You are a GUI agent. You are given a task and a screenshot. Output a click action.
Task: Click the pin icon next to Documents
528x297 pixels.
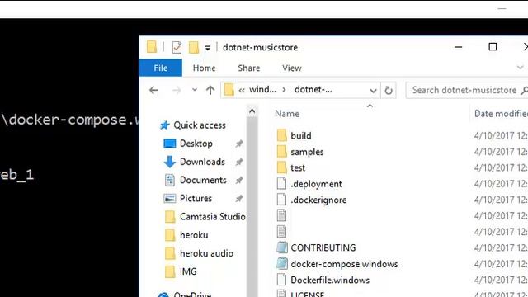(x=239, y=181)
